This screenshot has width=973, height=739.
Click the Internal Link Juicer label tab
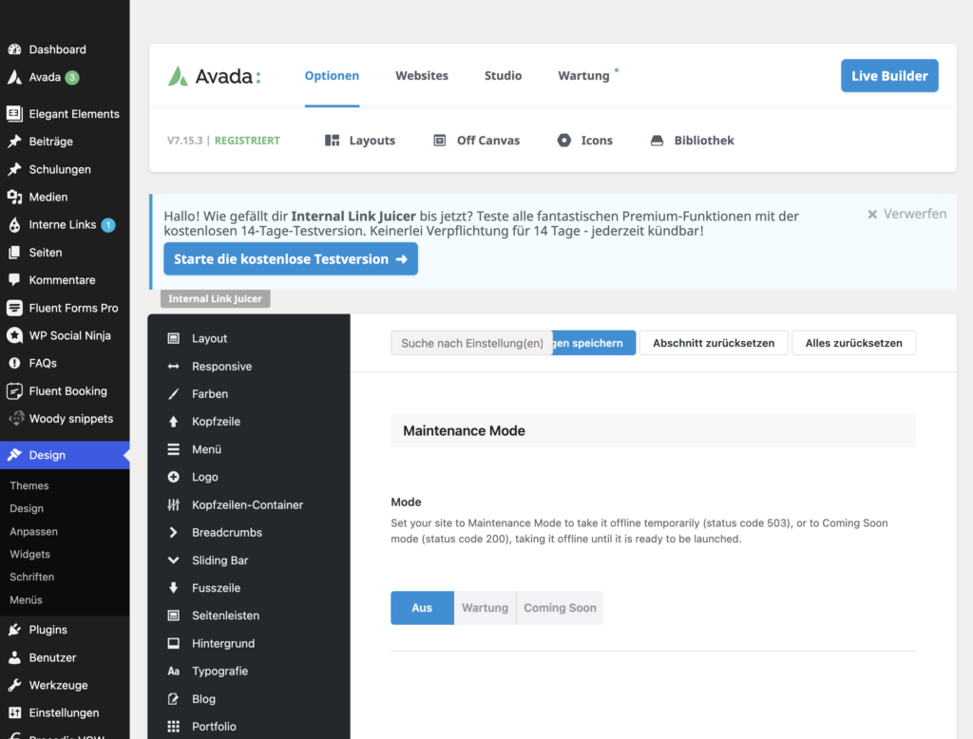(216, 298)
